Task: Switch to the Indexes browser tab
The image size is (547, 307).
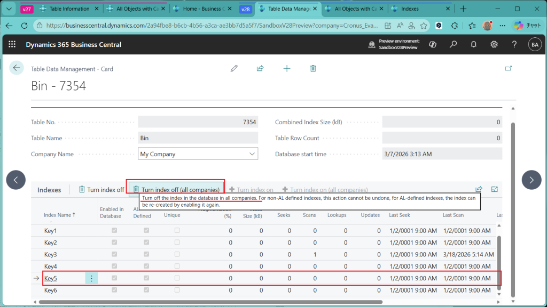Action: coord(410,9)
